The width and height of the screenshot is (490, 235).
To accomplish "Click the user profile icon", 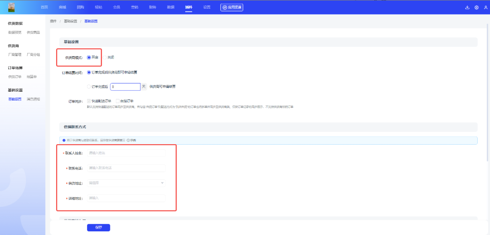I will pos(485,7).
